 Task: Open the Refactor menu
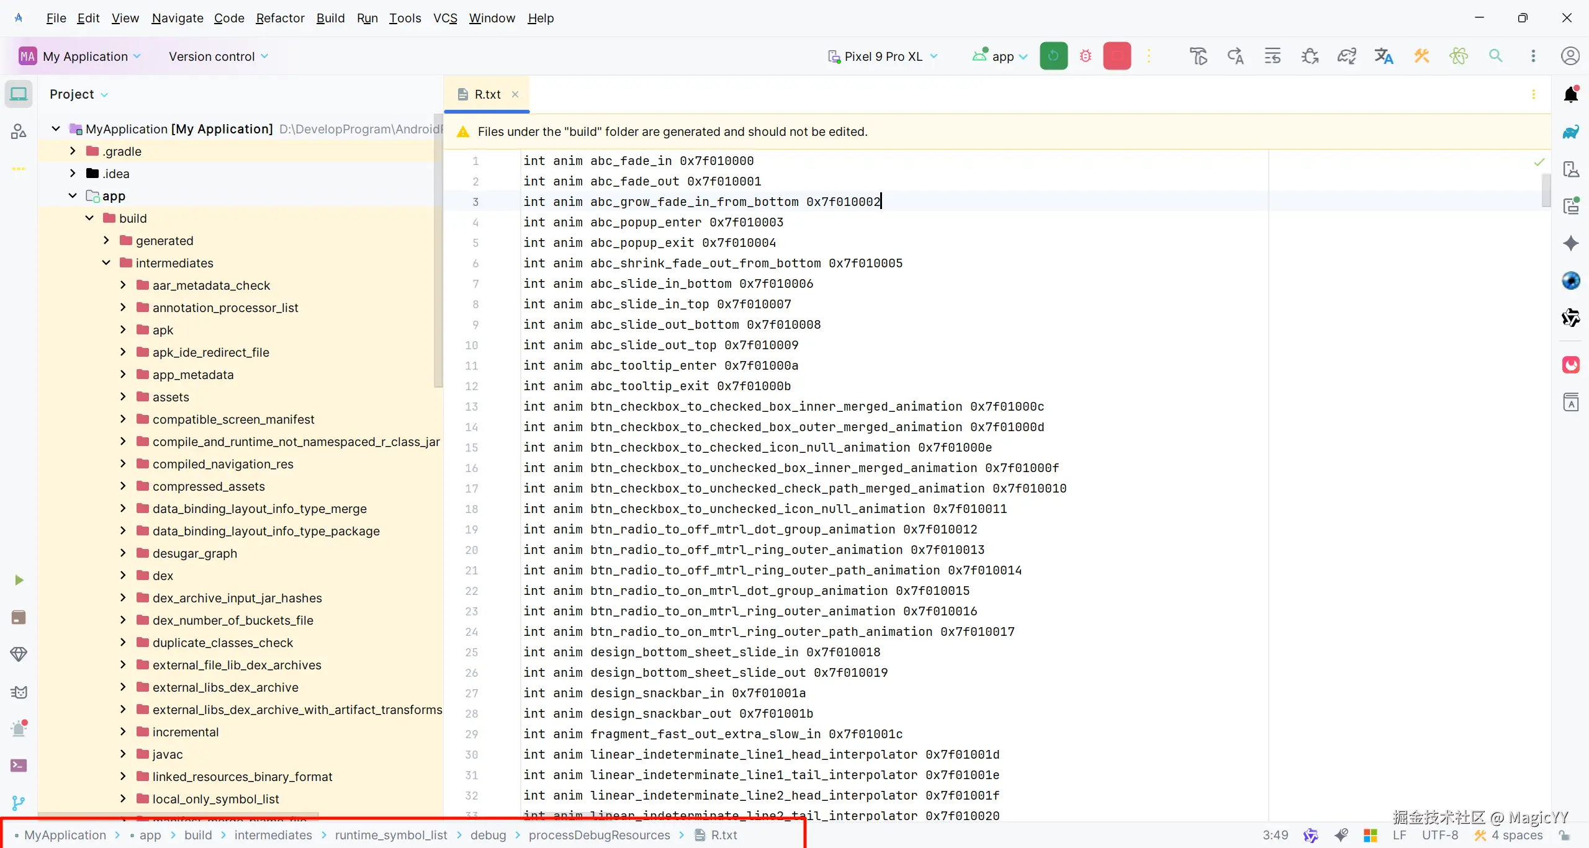[280, 18]
